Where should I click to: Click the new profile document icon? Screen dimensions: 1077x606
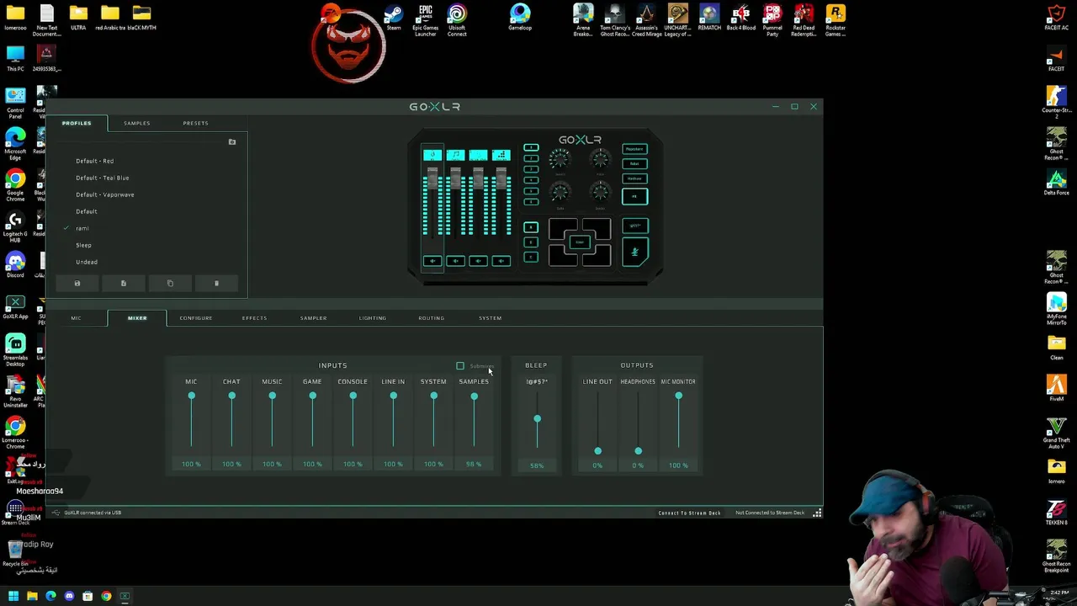[x=123, y=284]
